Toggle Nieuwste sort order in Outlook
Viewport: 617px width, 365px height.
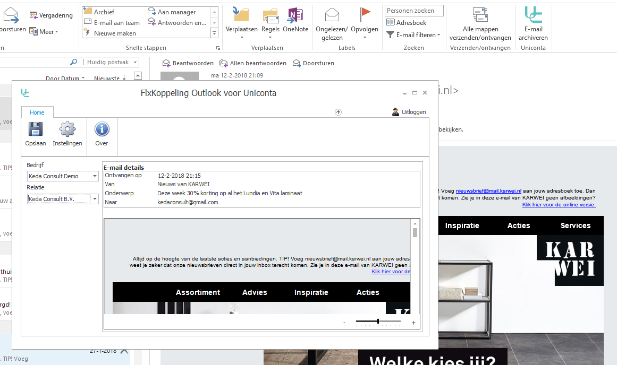point(110,78)
